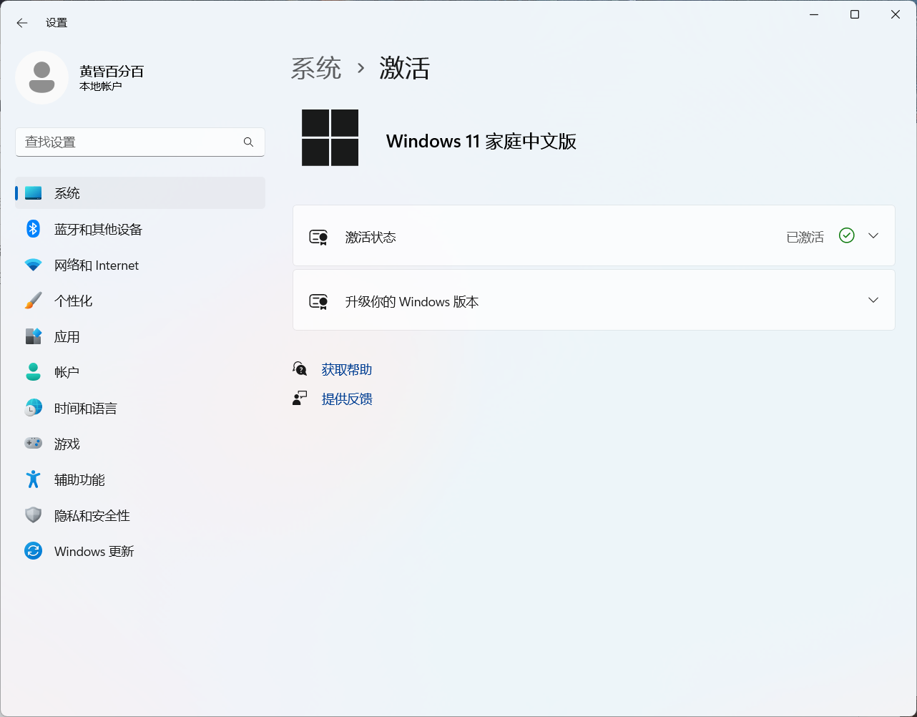Open the 系统 settings category

(x=140, y=193)
